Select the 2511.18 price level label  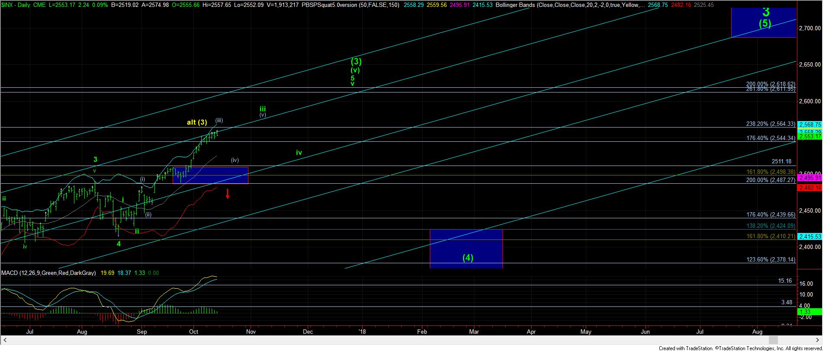click(x=781, y=161)
